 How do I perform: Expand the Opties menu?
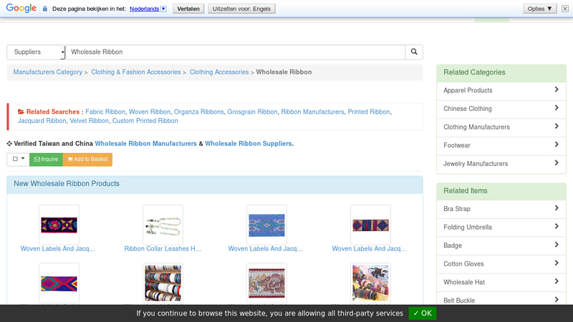(x=539, y=9)
